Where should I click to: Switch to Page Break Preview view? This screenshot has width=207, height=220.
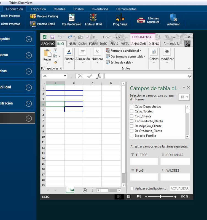tap(139, 197)
